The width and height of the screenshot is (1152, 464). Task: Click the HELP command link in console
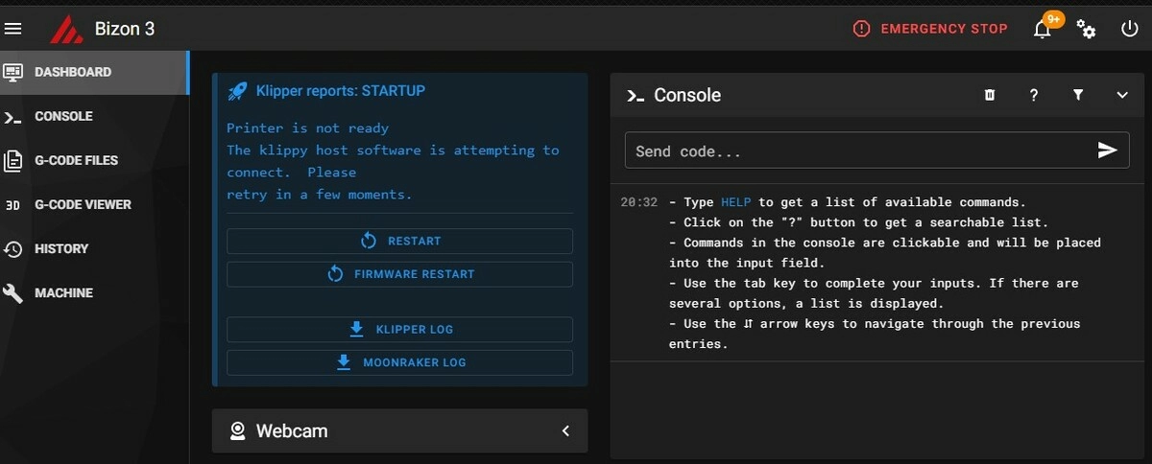[736, 202]
